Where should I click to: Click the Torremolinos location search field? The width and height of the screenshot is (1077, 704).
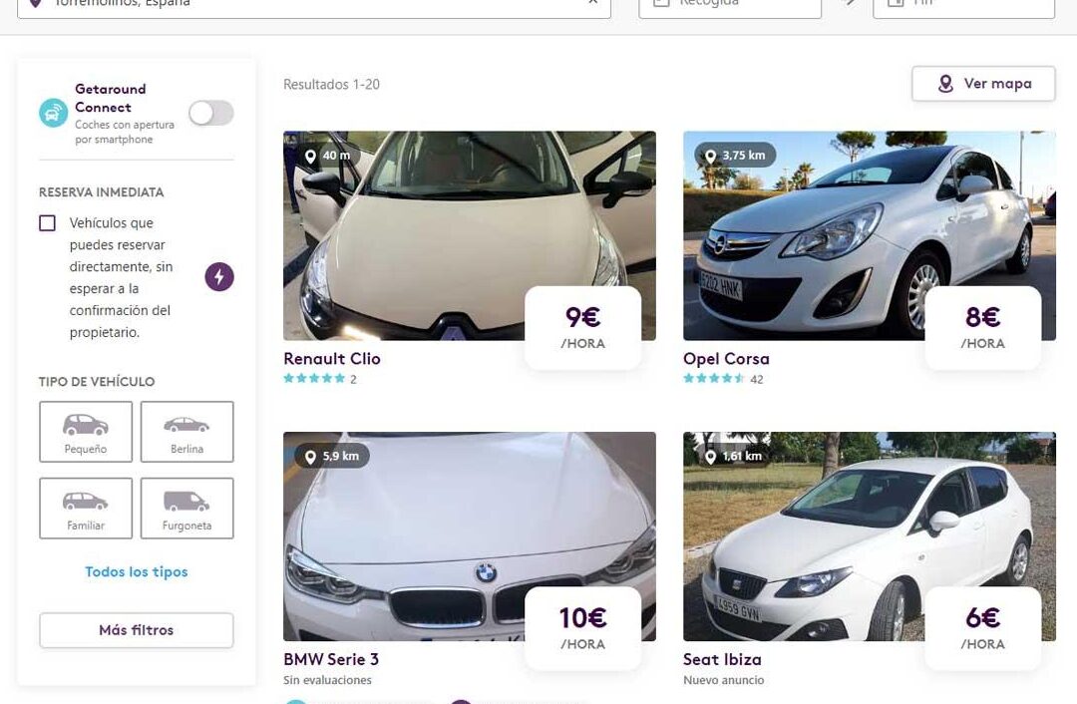click(x=314, y=6)
